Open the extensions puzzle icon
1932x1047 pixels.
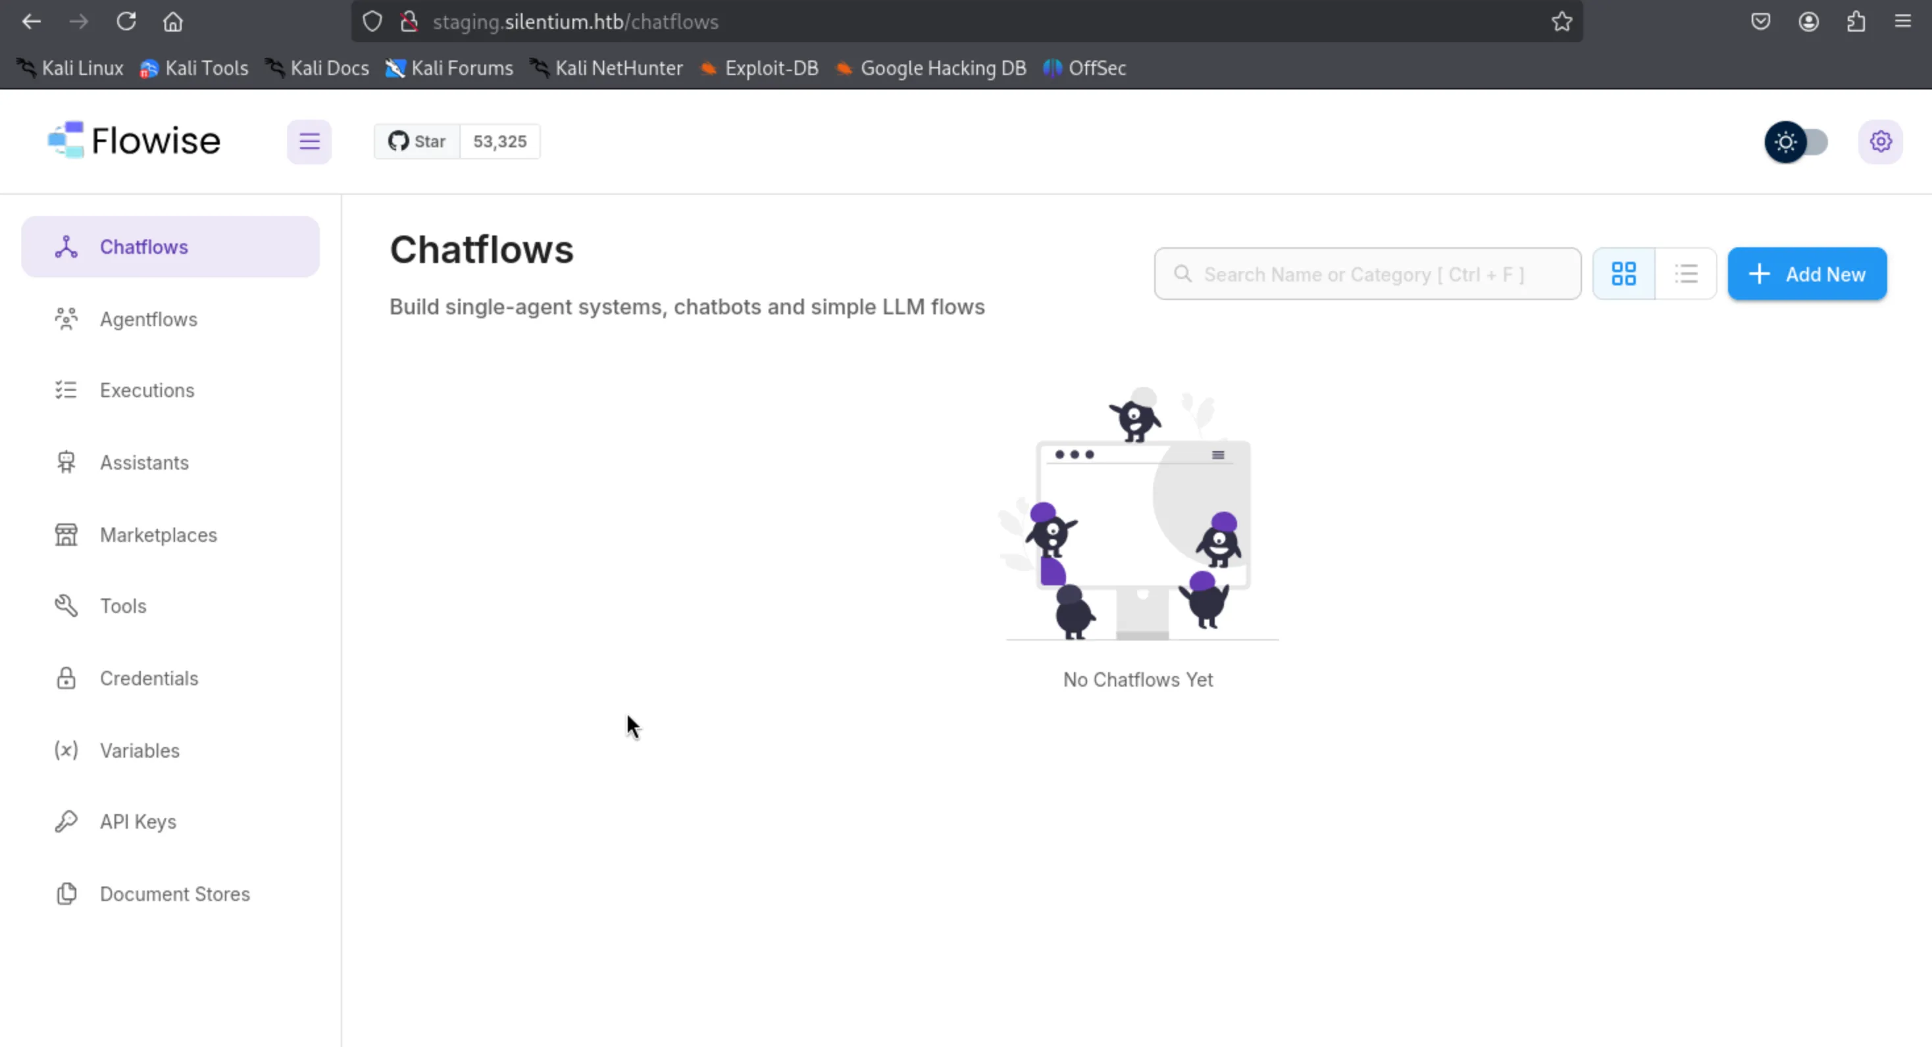(1856, 22)
